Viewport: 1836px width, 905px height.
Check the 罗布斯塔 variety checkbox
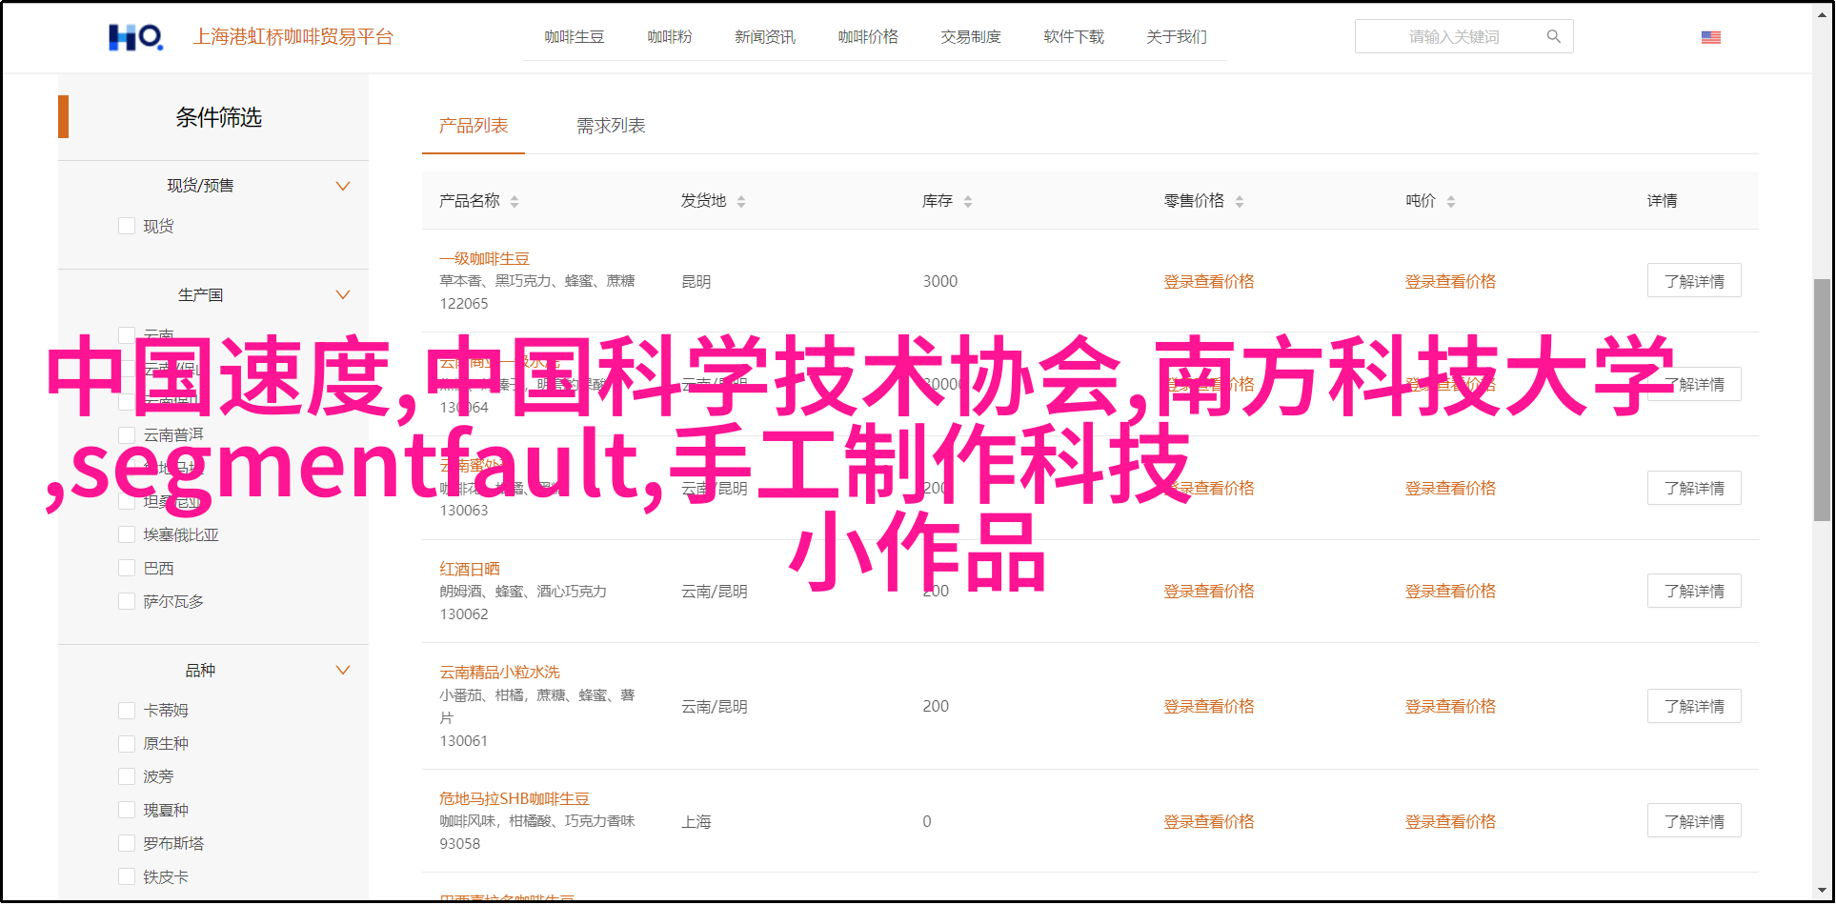tap(126, 843)
